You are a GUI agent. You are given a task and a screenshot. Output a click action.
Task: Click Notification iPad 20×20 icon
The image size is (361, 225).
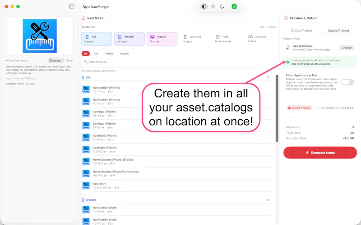[86, 209]
